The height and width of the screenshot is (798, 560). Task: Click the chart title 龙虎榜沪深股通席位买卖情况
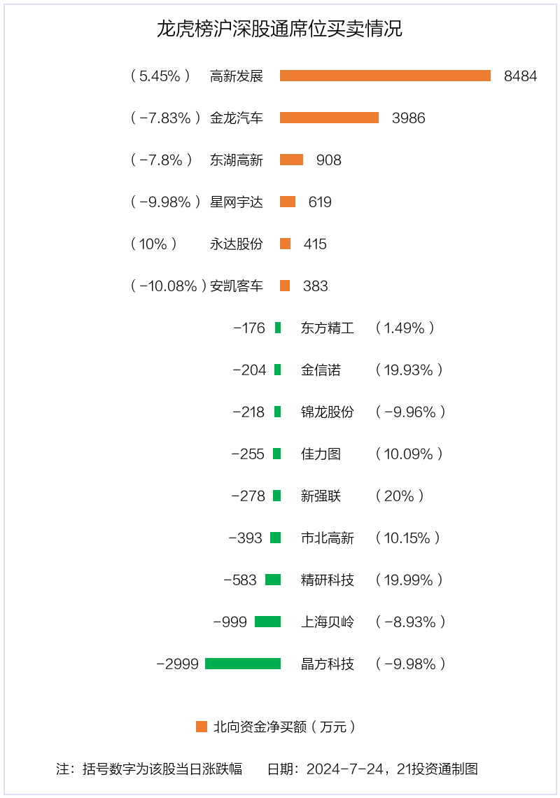279,29
